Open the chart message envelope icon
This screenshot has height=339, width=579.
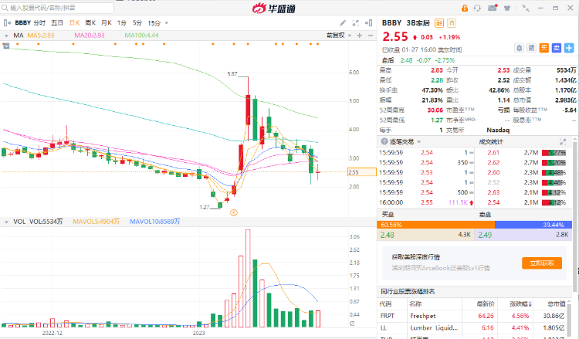tap(6, 46)
